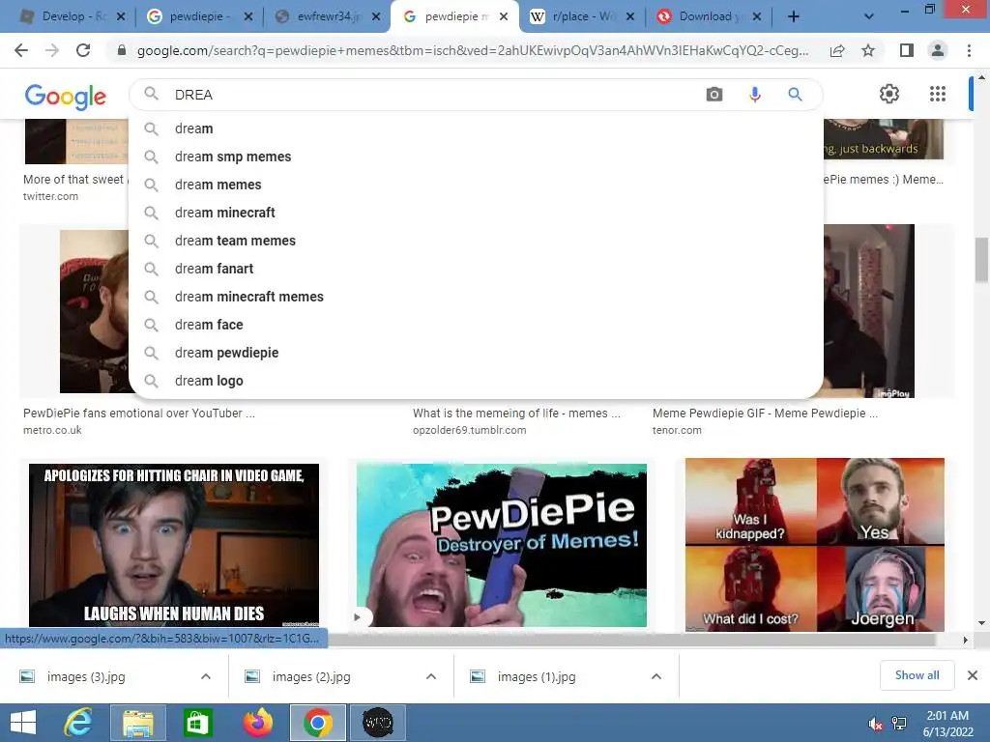
Task: Click the Chrome taskbar icon
Action: point(317,723)
